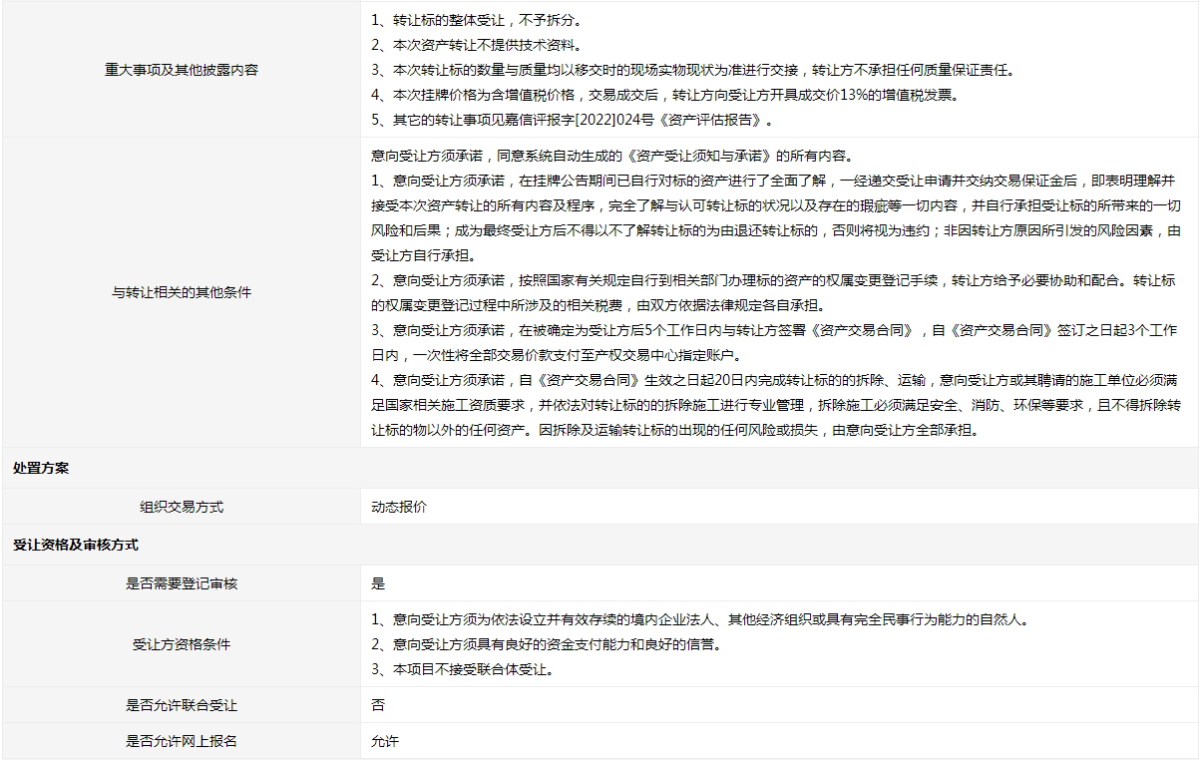1200x760 pixels.
Task: Click the line mentioning 13% 增值税发票
Action: [x=666, y=95]
